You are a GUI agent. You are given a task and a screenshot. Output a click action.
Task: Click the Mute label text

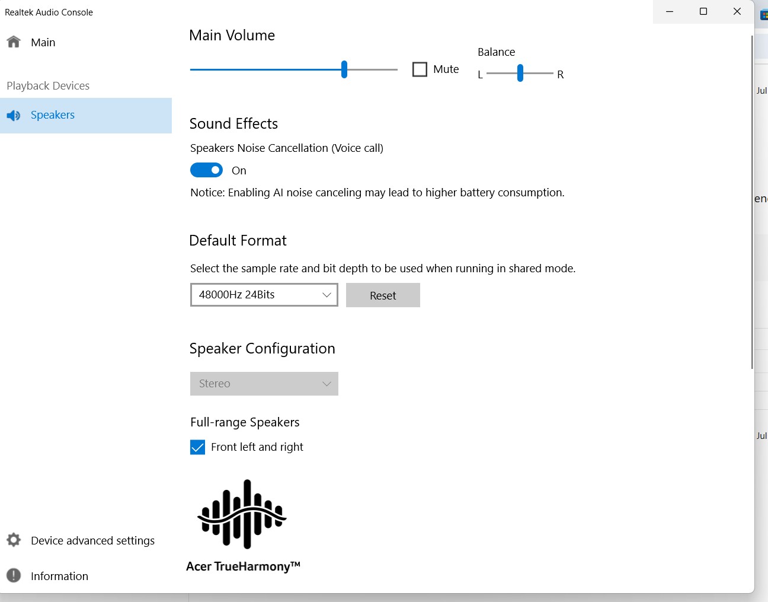(x=446, y=69)
